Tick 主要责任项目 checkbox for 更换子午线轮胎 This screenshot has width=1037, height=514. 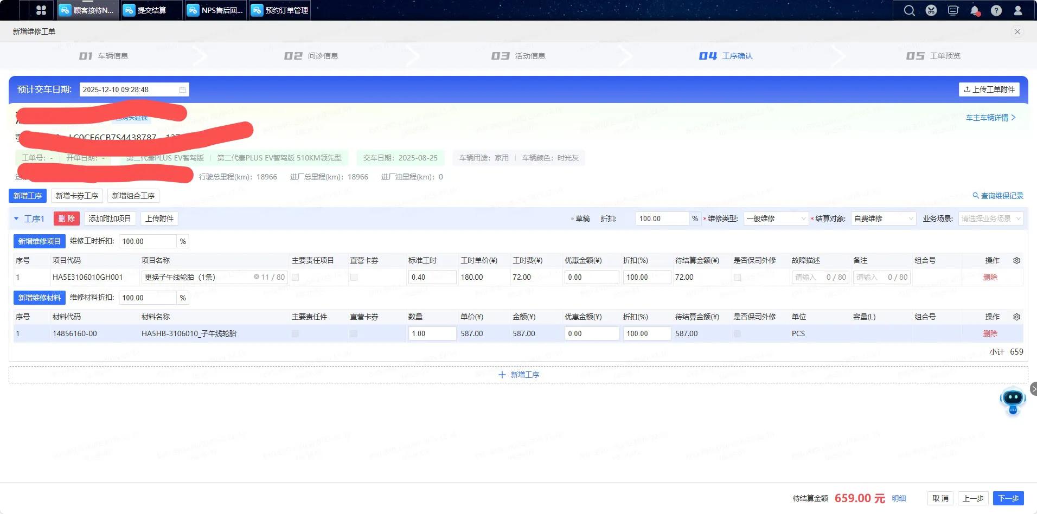pos(296,277)
